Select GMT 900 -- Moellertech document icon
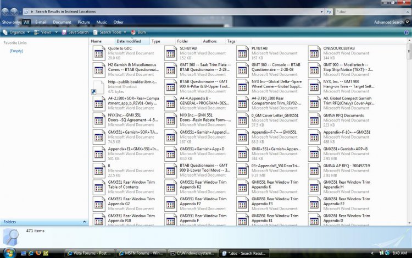412x258 pixels. pyautogui.click(x=314, y=70)
